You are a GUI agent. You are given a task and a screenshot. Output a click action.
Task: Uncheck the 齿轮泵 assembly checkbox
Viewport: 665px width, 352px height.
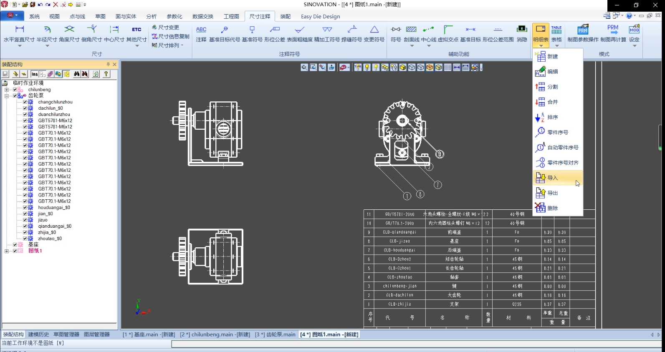15,96
